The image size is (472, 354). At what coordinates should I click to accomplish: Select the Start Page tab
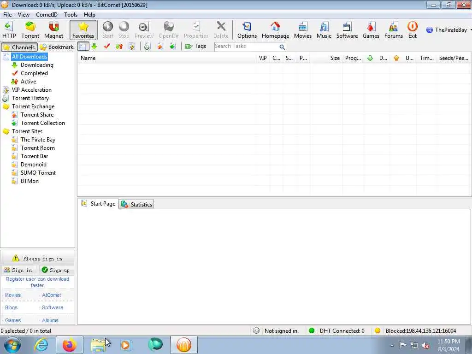click(98, 204)
